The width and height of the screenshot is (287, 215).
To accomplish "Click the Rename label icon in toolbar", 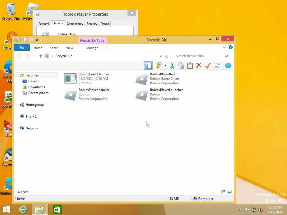I will (x=217, y=66).
